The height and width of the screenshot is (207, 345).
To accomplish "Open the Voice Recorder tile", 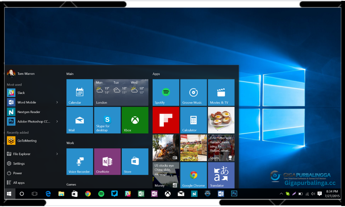I will (80, 162).
